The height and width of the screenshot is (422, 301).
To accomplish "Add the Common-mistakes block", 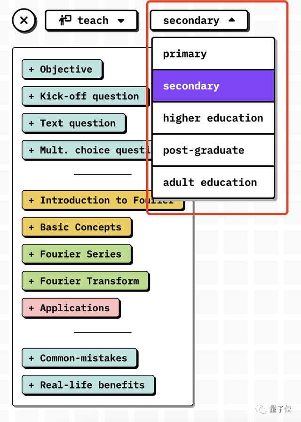I will tap(79, 358).
